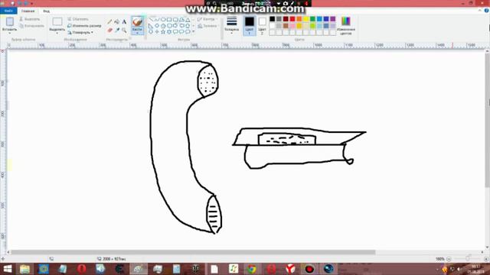
Task: Click the ribbon Help question mark icon
Action: pyautogui.click(x=487, y=11)
